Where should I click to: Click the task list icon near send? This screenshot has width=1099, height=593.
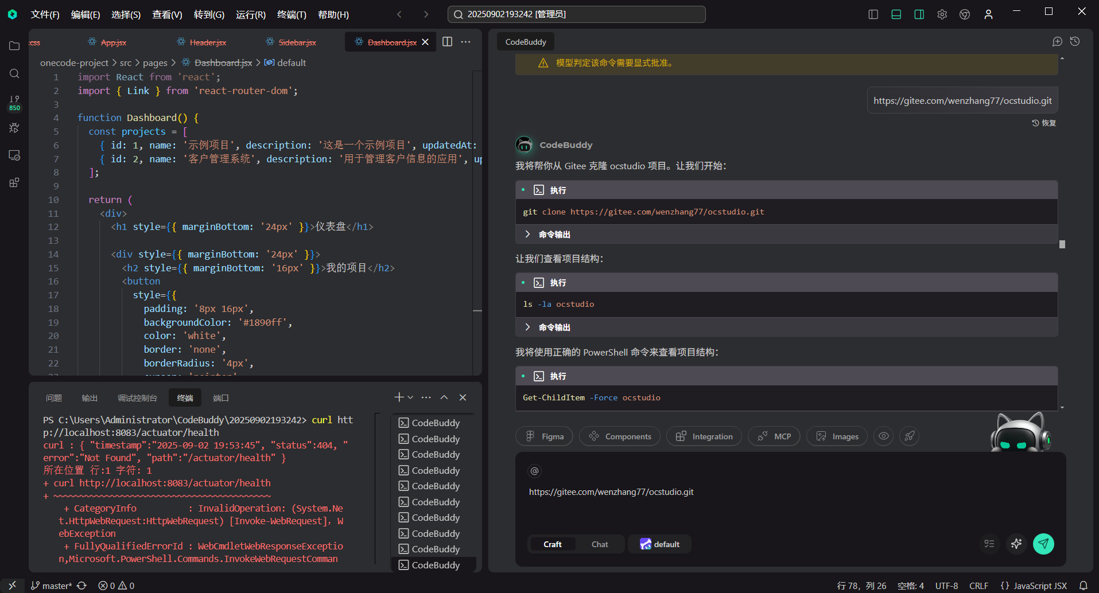(989, 544)
